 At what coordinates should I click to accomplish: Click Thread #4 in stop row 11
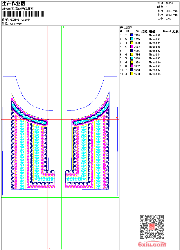coord(155,74)
